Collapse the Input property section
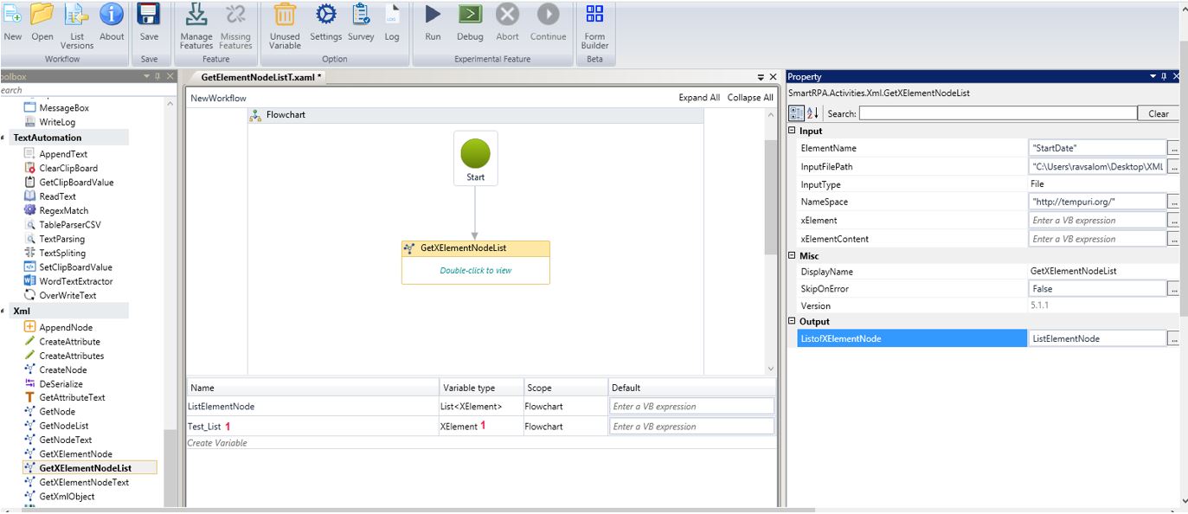 tap(793, 131)
